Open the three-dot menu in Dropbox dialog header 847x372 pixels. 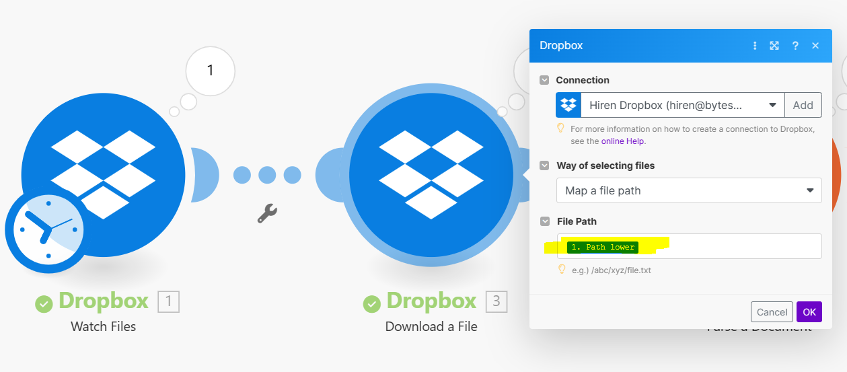tap(755, 46)
